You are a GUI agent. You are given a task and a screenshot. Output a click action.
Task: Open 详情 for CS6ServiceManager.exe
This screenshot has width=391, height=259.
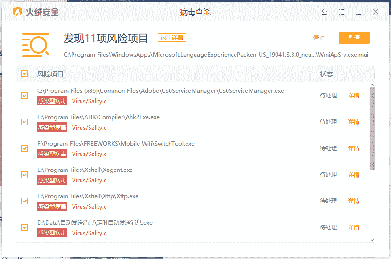click(354, 96)
